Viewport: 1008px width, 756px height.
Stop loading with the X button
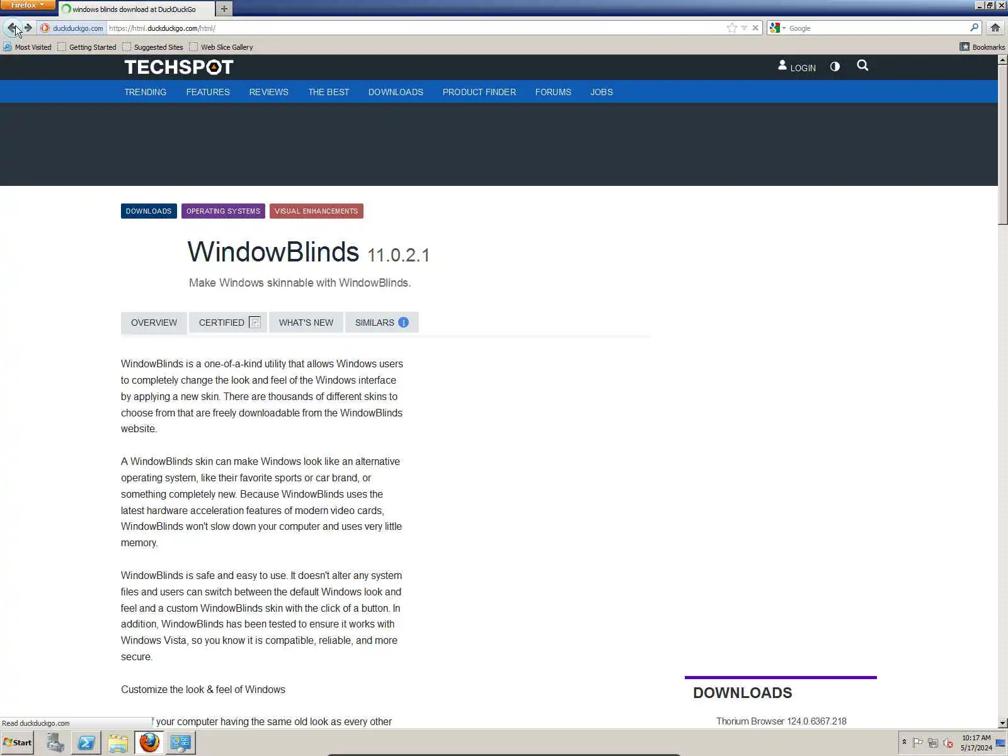(x=755, y=28)
